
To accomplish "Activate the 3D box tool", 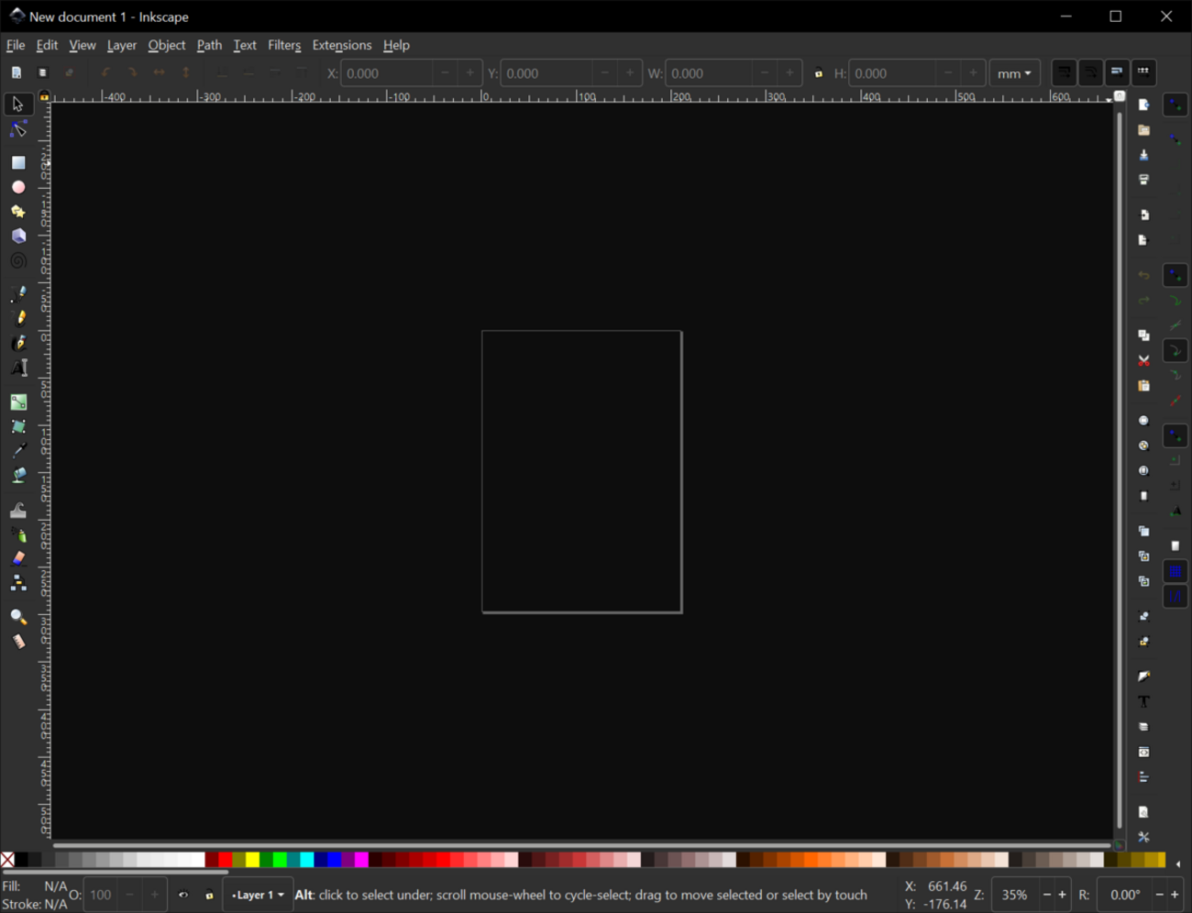I will tap(18, 236).
